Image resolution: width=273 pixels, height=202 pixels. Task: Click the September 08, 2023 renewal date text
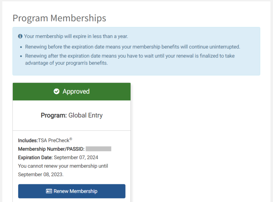pyautogui.click(x=40, y=174)
